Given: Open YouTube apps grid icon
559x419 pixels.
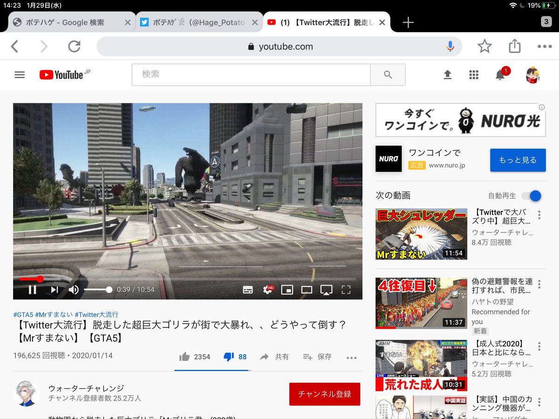Looking at the screenshot, I should click(474, 74).
